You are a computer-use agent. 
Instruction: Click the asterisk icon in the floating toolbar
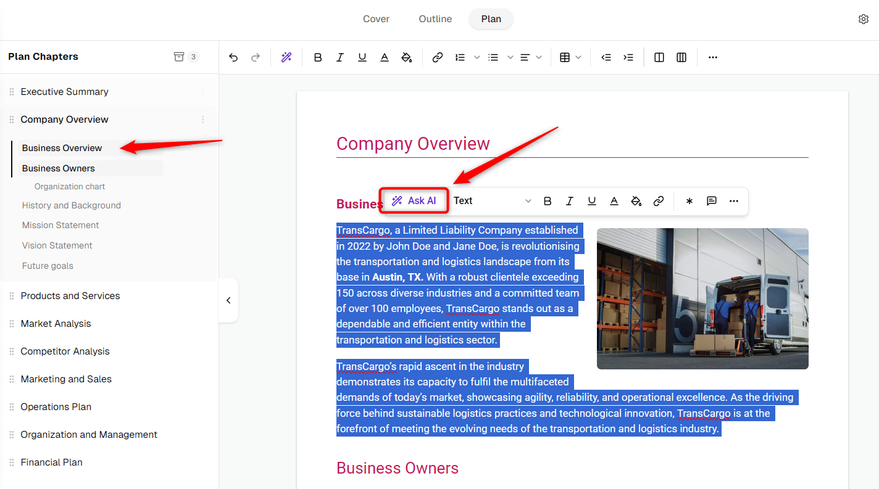tap(689, 201)
